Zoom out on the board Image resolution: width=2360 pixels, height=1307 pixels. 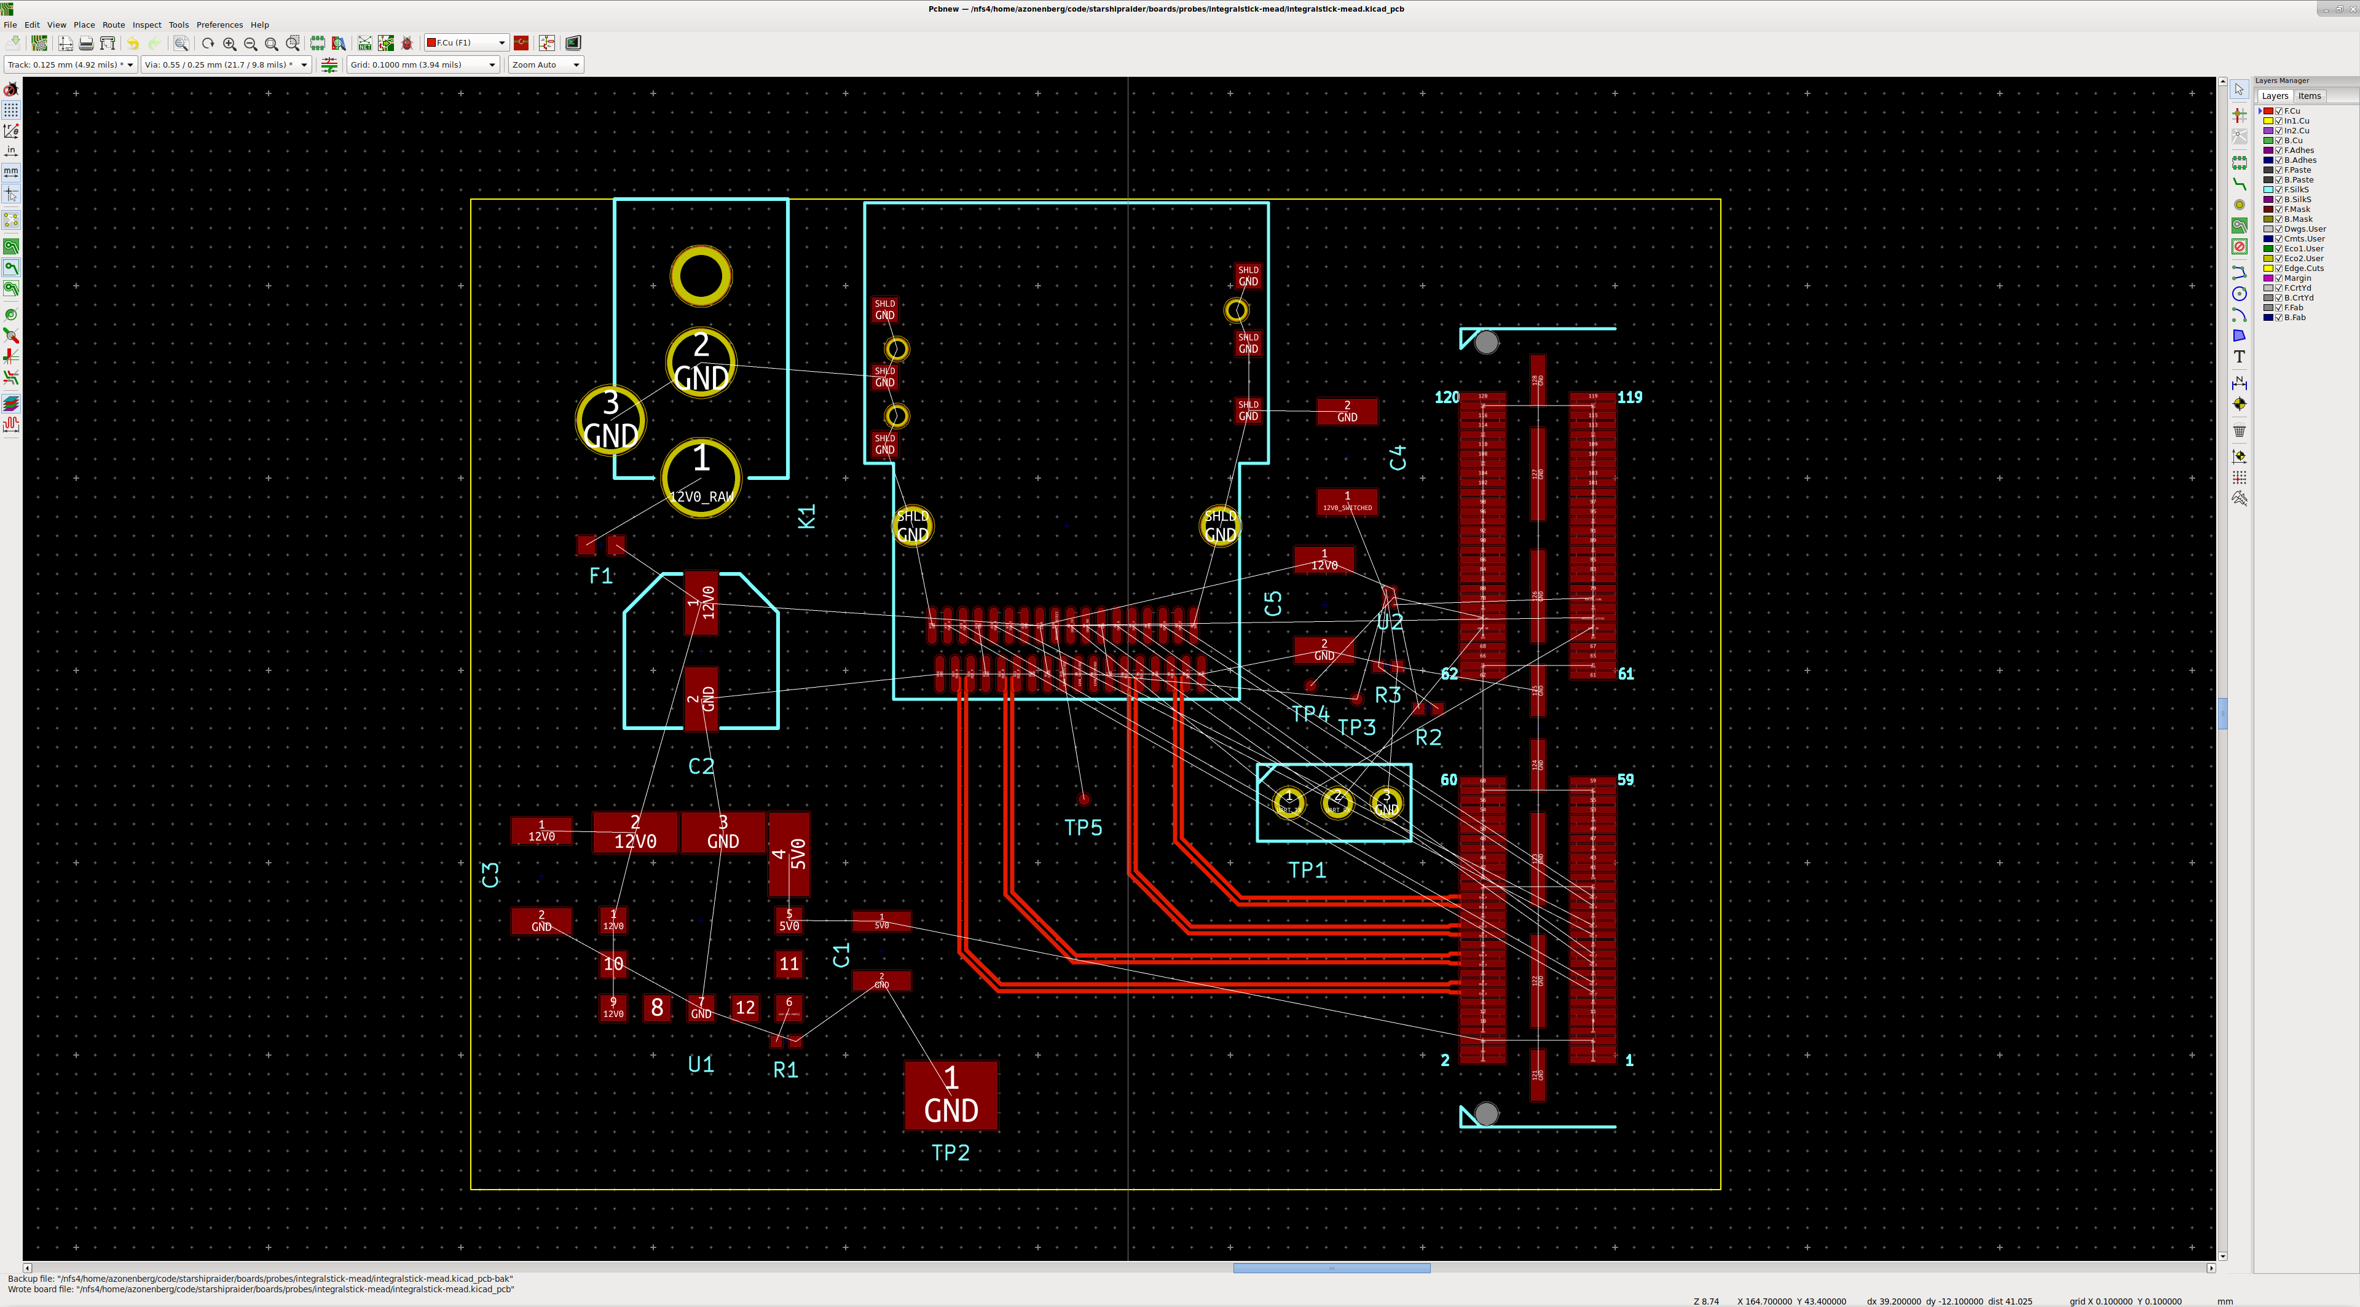tap(250, 43)
